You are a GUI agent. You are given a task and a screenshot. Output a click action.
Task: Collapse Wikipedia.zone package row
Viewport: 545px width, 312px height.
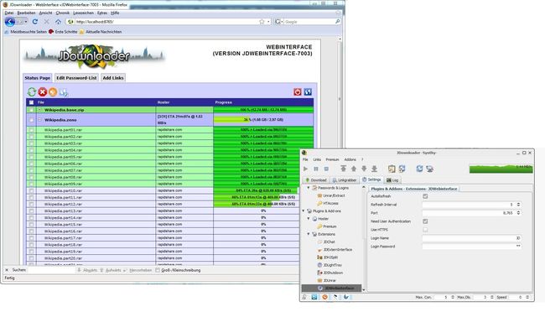[x=39, y=120]
